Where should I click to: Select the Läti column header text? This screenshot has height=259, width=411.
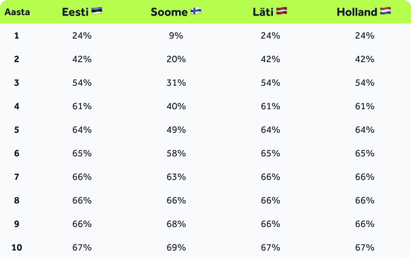[x=263, y=12]
